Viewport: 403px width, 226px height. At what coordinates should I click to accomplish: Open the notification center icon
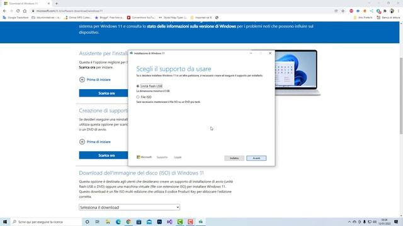(396, 222)
